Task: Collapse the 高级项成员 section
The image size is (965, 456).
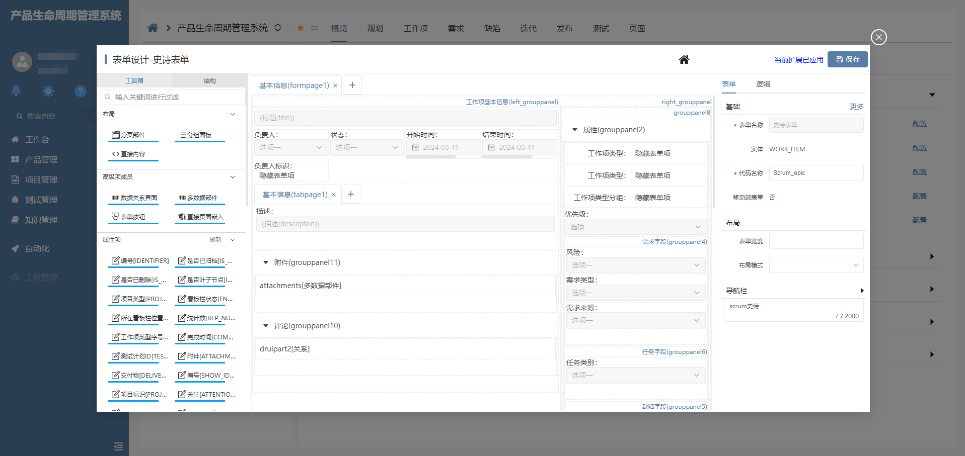Action: pyautogui.click(x=232, y=177)
